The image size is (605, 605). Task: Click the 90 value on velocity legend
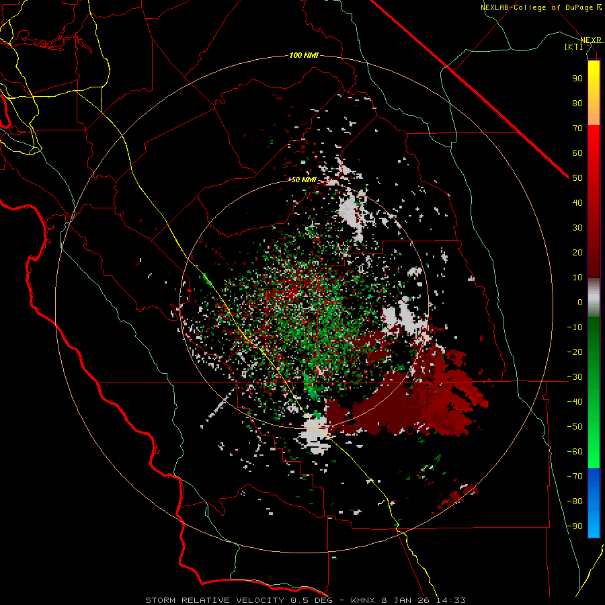577,79
